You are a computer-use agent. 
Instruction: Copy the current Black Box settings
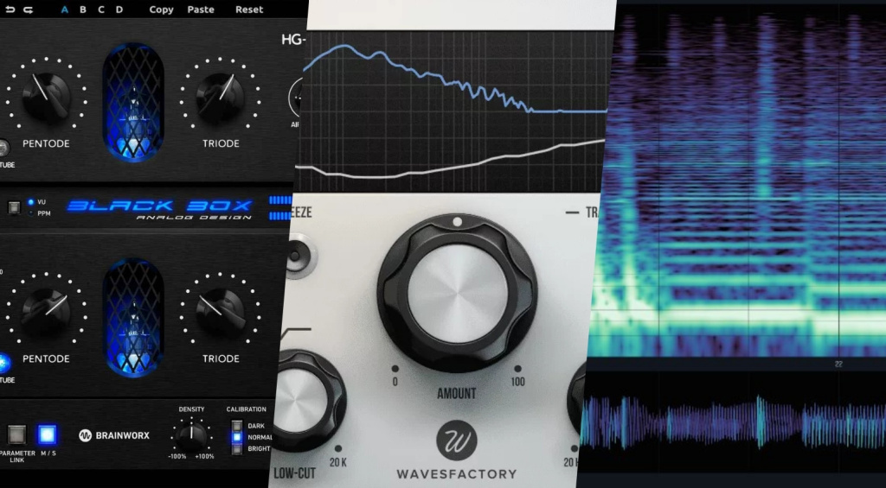pos(161,10)
